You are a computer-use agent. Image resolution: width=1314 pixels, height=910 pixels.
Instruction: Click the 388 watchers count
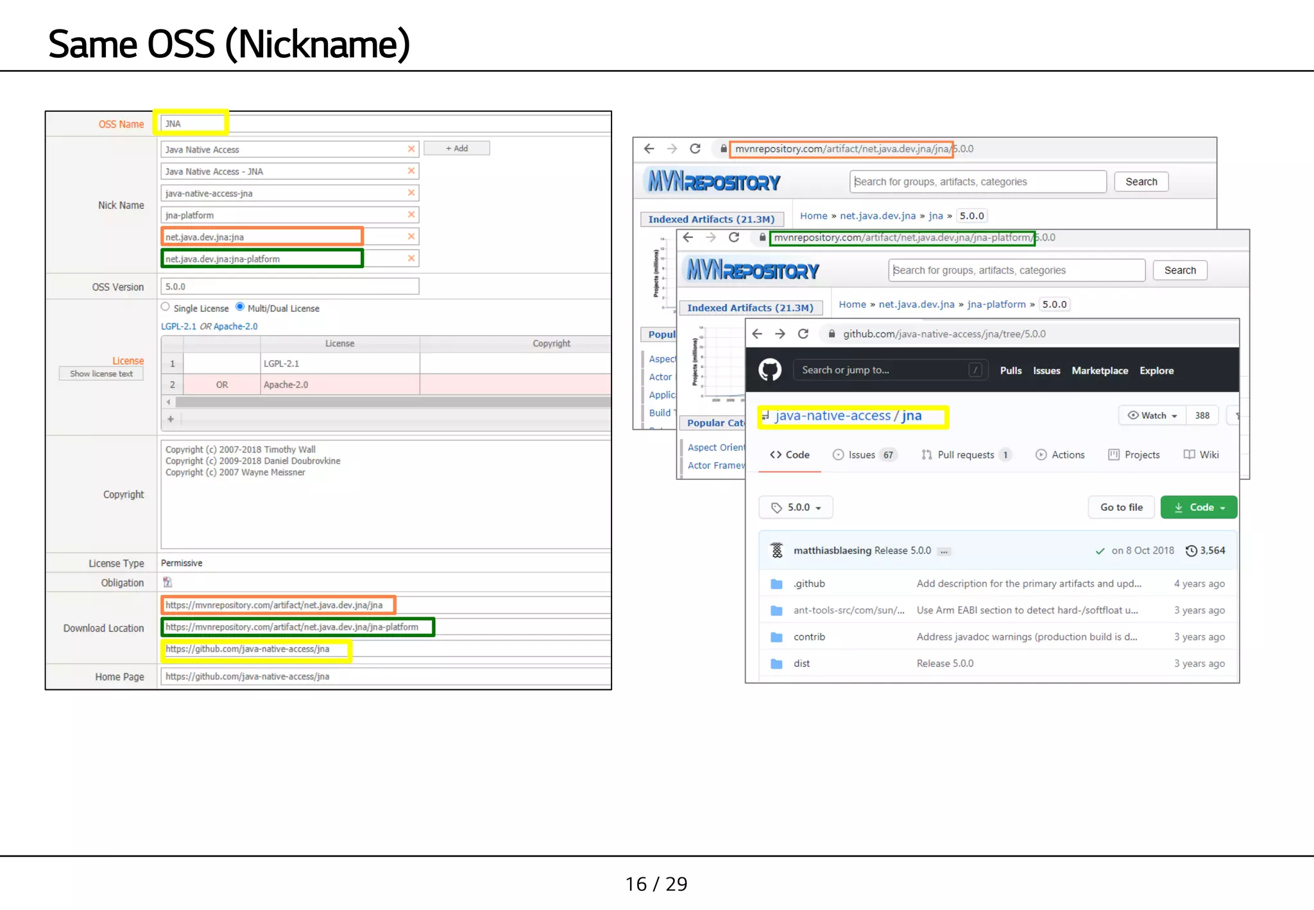coord(1202,415)
